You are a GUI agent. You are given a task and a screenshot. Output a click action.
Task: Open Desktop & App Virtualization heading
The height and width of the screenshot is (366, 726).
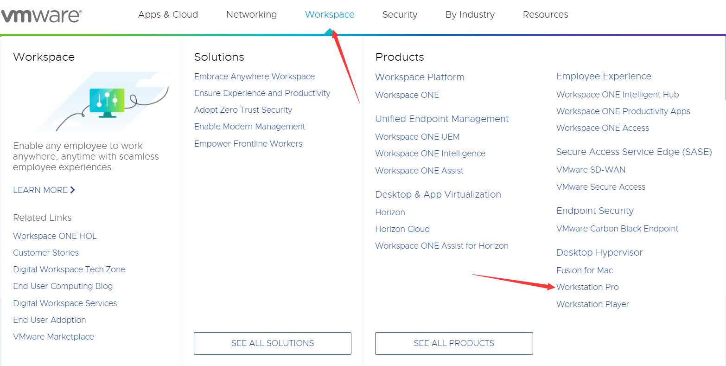(438, 194)
